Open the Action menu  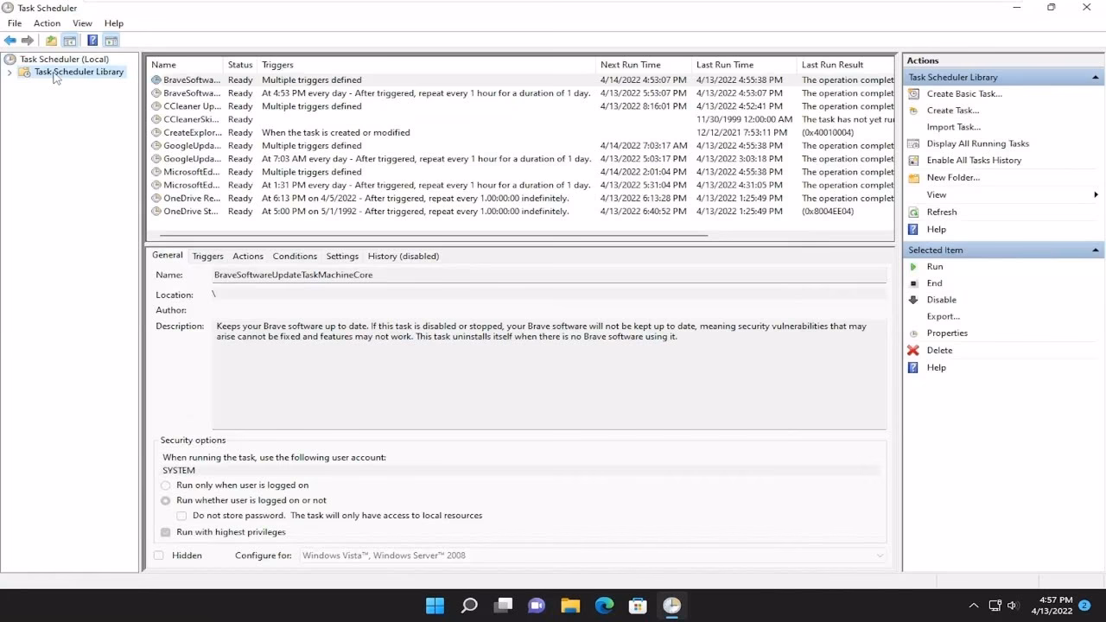47,23
